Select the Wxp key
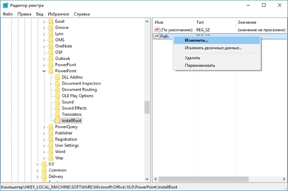This screenshot has height=191, width=288. [x=59, y=158]
